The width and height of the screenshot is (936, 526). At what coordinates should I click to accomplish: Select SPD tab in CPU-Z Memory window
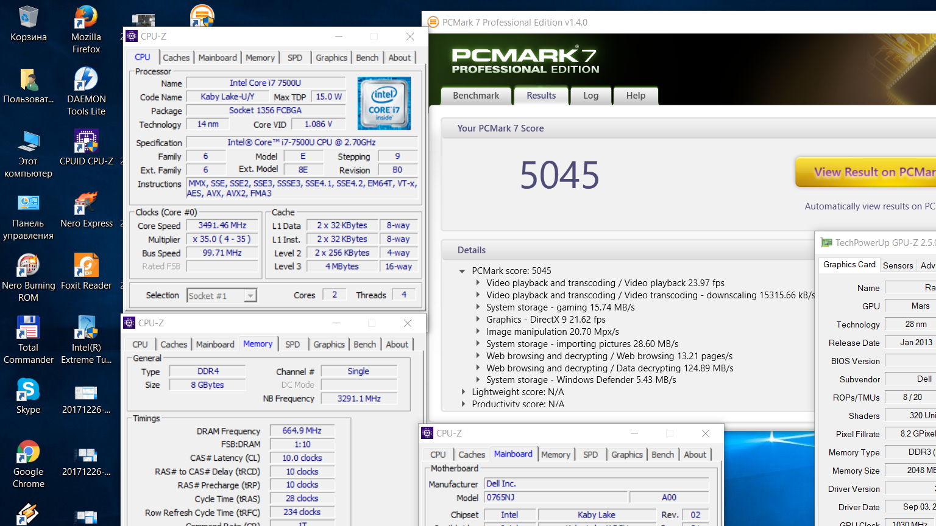coord(292,345)
